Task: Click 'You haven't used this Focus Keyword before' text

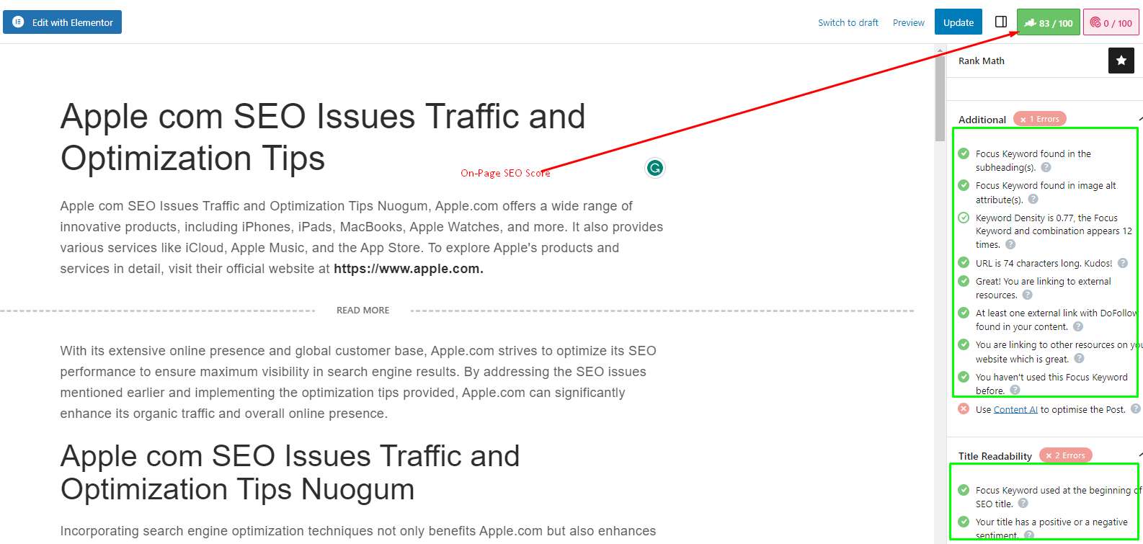Action: click(x=1051, y=384)
